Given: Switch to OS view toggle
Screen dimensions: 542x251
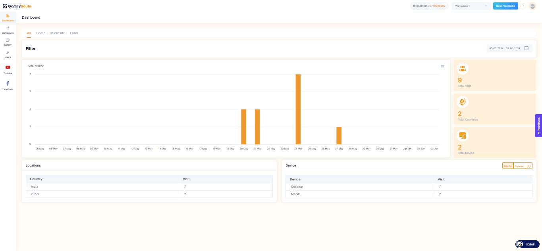Looking at the screenshot, I should [529, 166].
